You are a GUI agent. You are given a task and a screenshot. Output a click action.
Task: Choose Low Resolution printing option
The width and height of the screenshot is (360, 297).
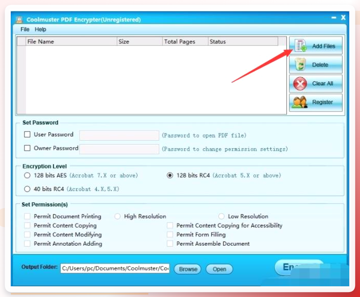point(221,216)
